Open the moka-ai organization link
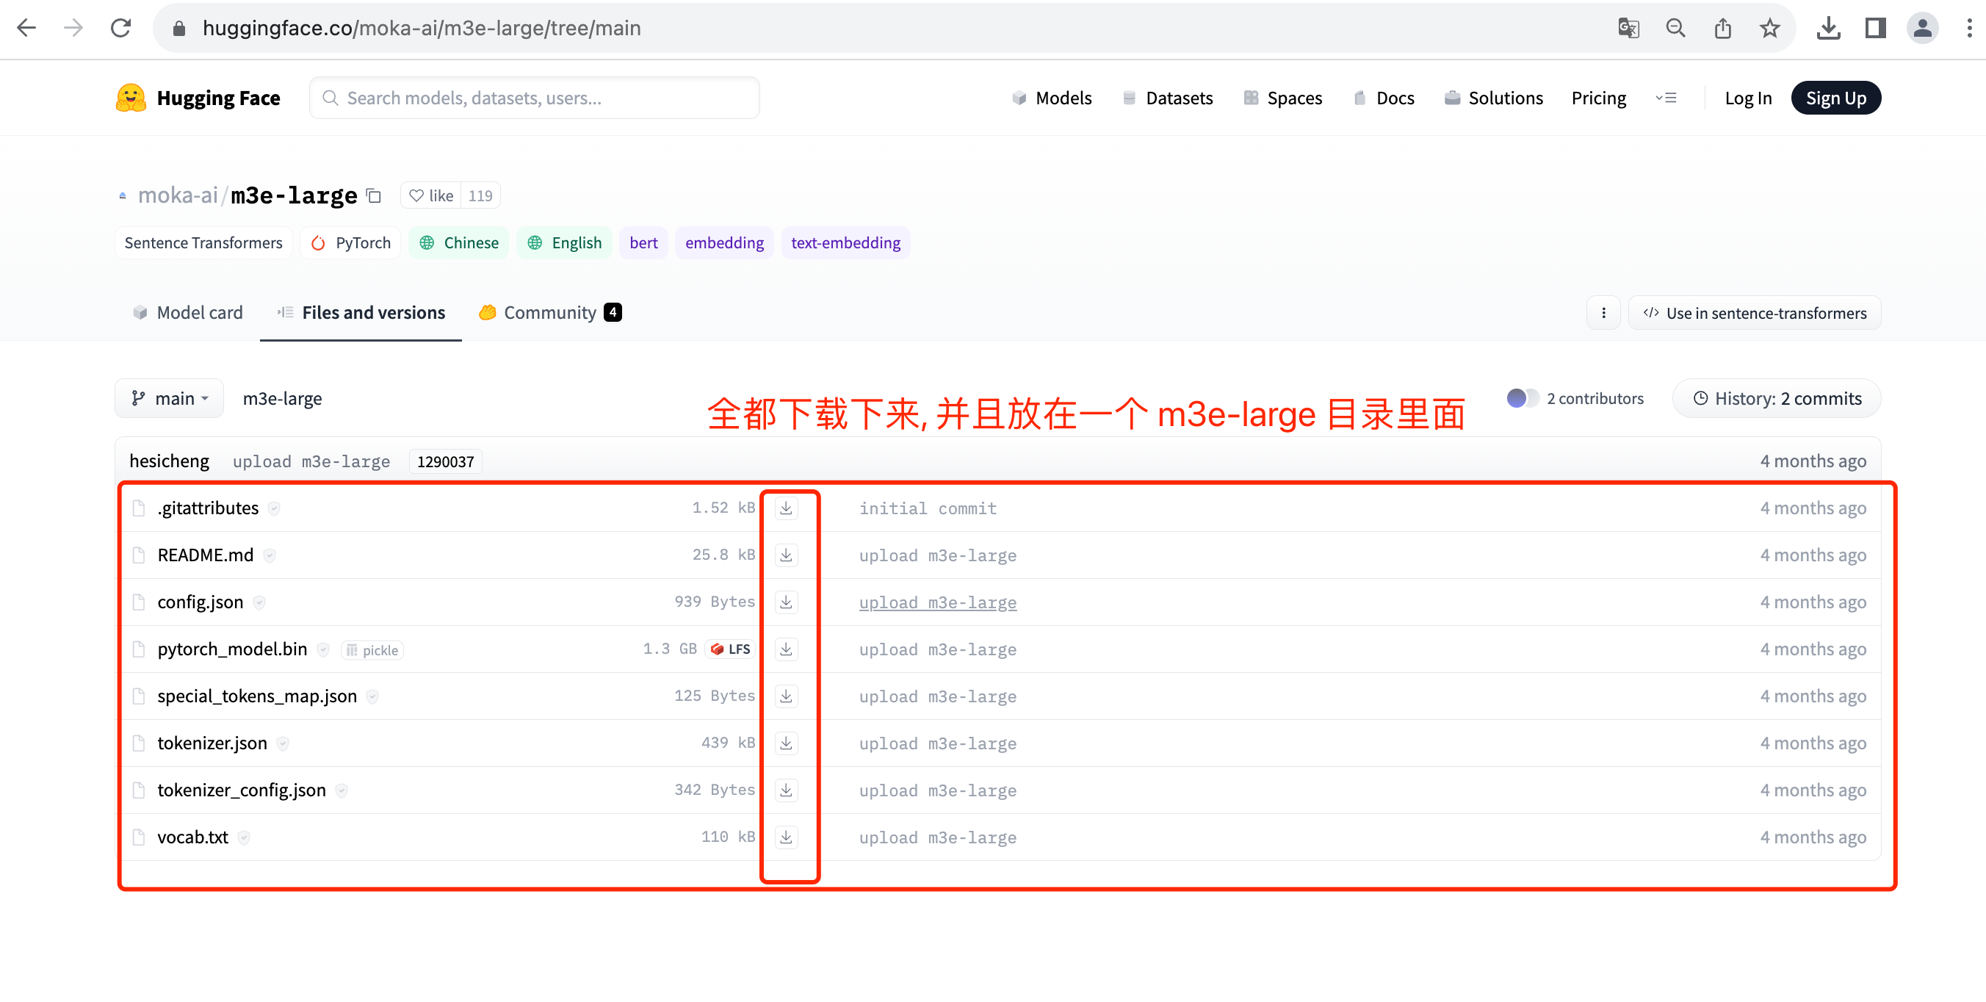The width and height of the screenshot is (1986, 1002). point(178,196)
